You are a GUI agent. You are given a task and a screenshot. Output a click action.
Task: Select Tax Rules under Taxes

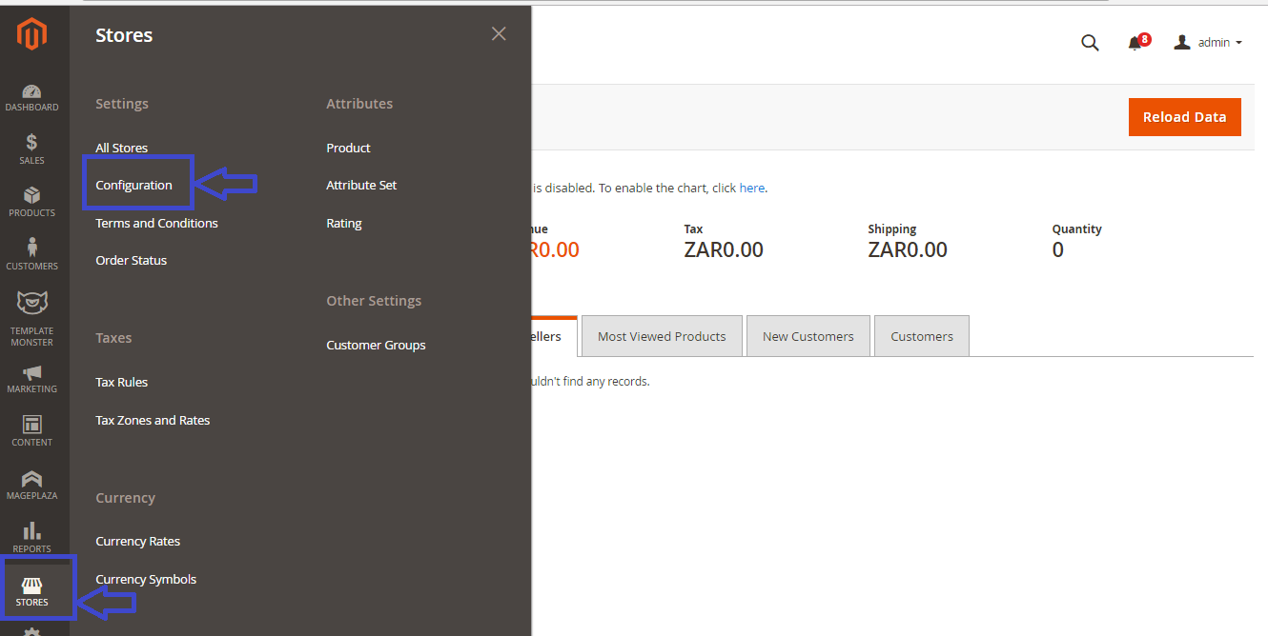point(121,382)
